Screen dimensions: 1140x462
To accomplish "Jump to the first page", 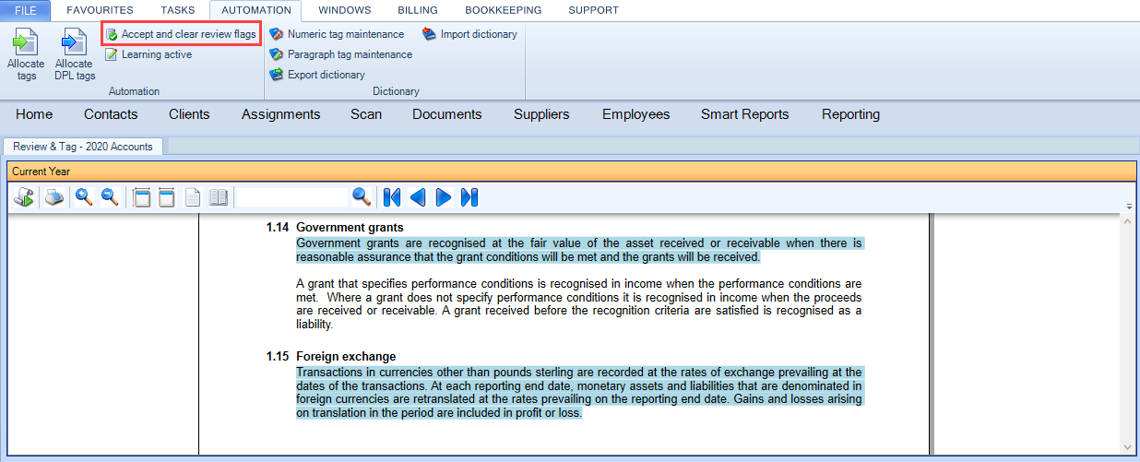I will pyautogui.click(x=392, y=196).
